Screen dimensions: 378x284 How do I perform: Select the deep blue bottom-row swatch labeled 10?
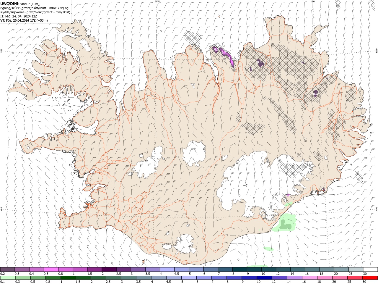pos(264,277)
